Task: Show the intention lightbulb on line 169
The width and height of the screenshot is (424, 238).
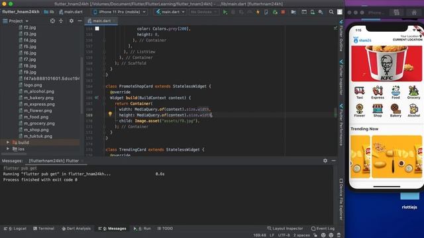Action: (x=110, y=114)
